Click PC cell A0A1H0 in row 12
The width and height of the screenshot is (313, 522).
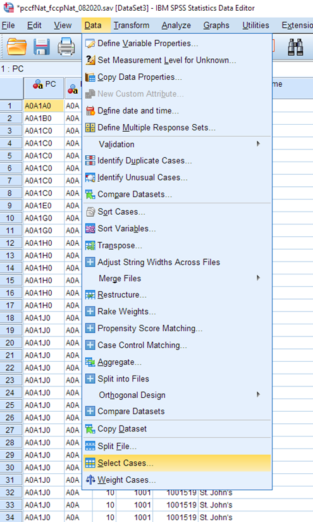(44, 243)
